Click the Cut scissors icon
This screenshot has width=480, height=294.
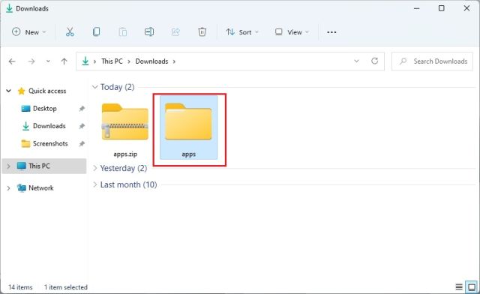pos(70,31)
